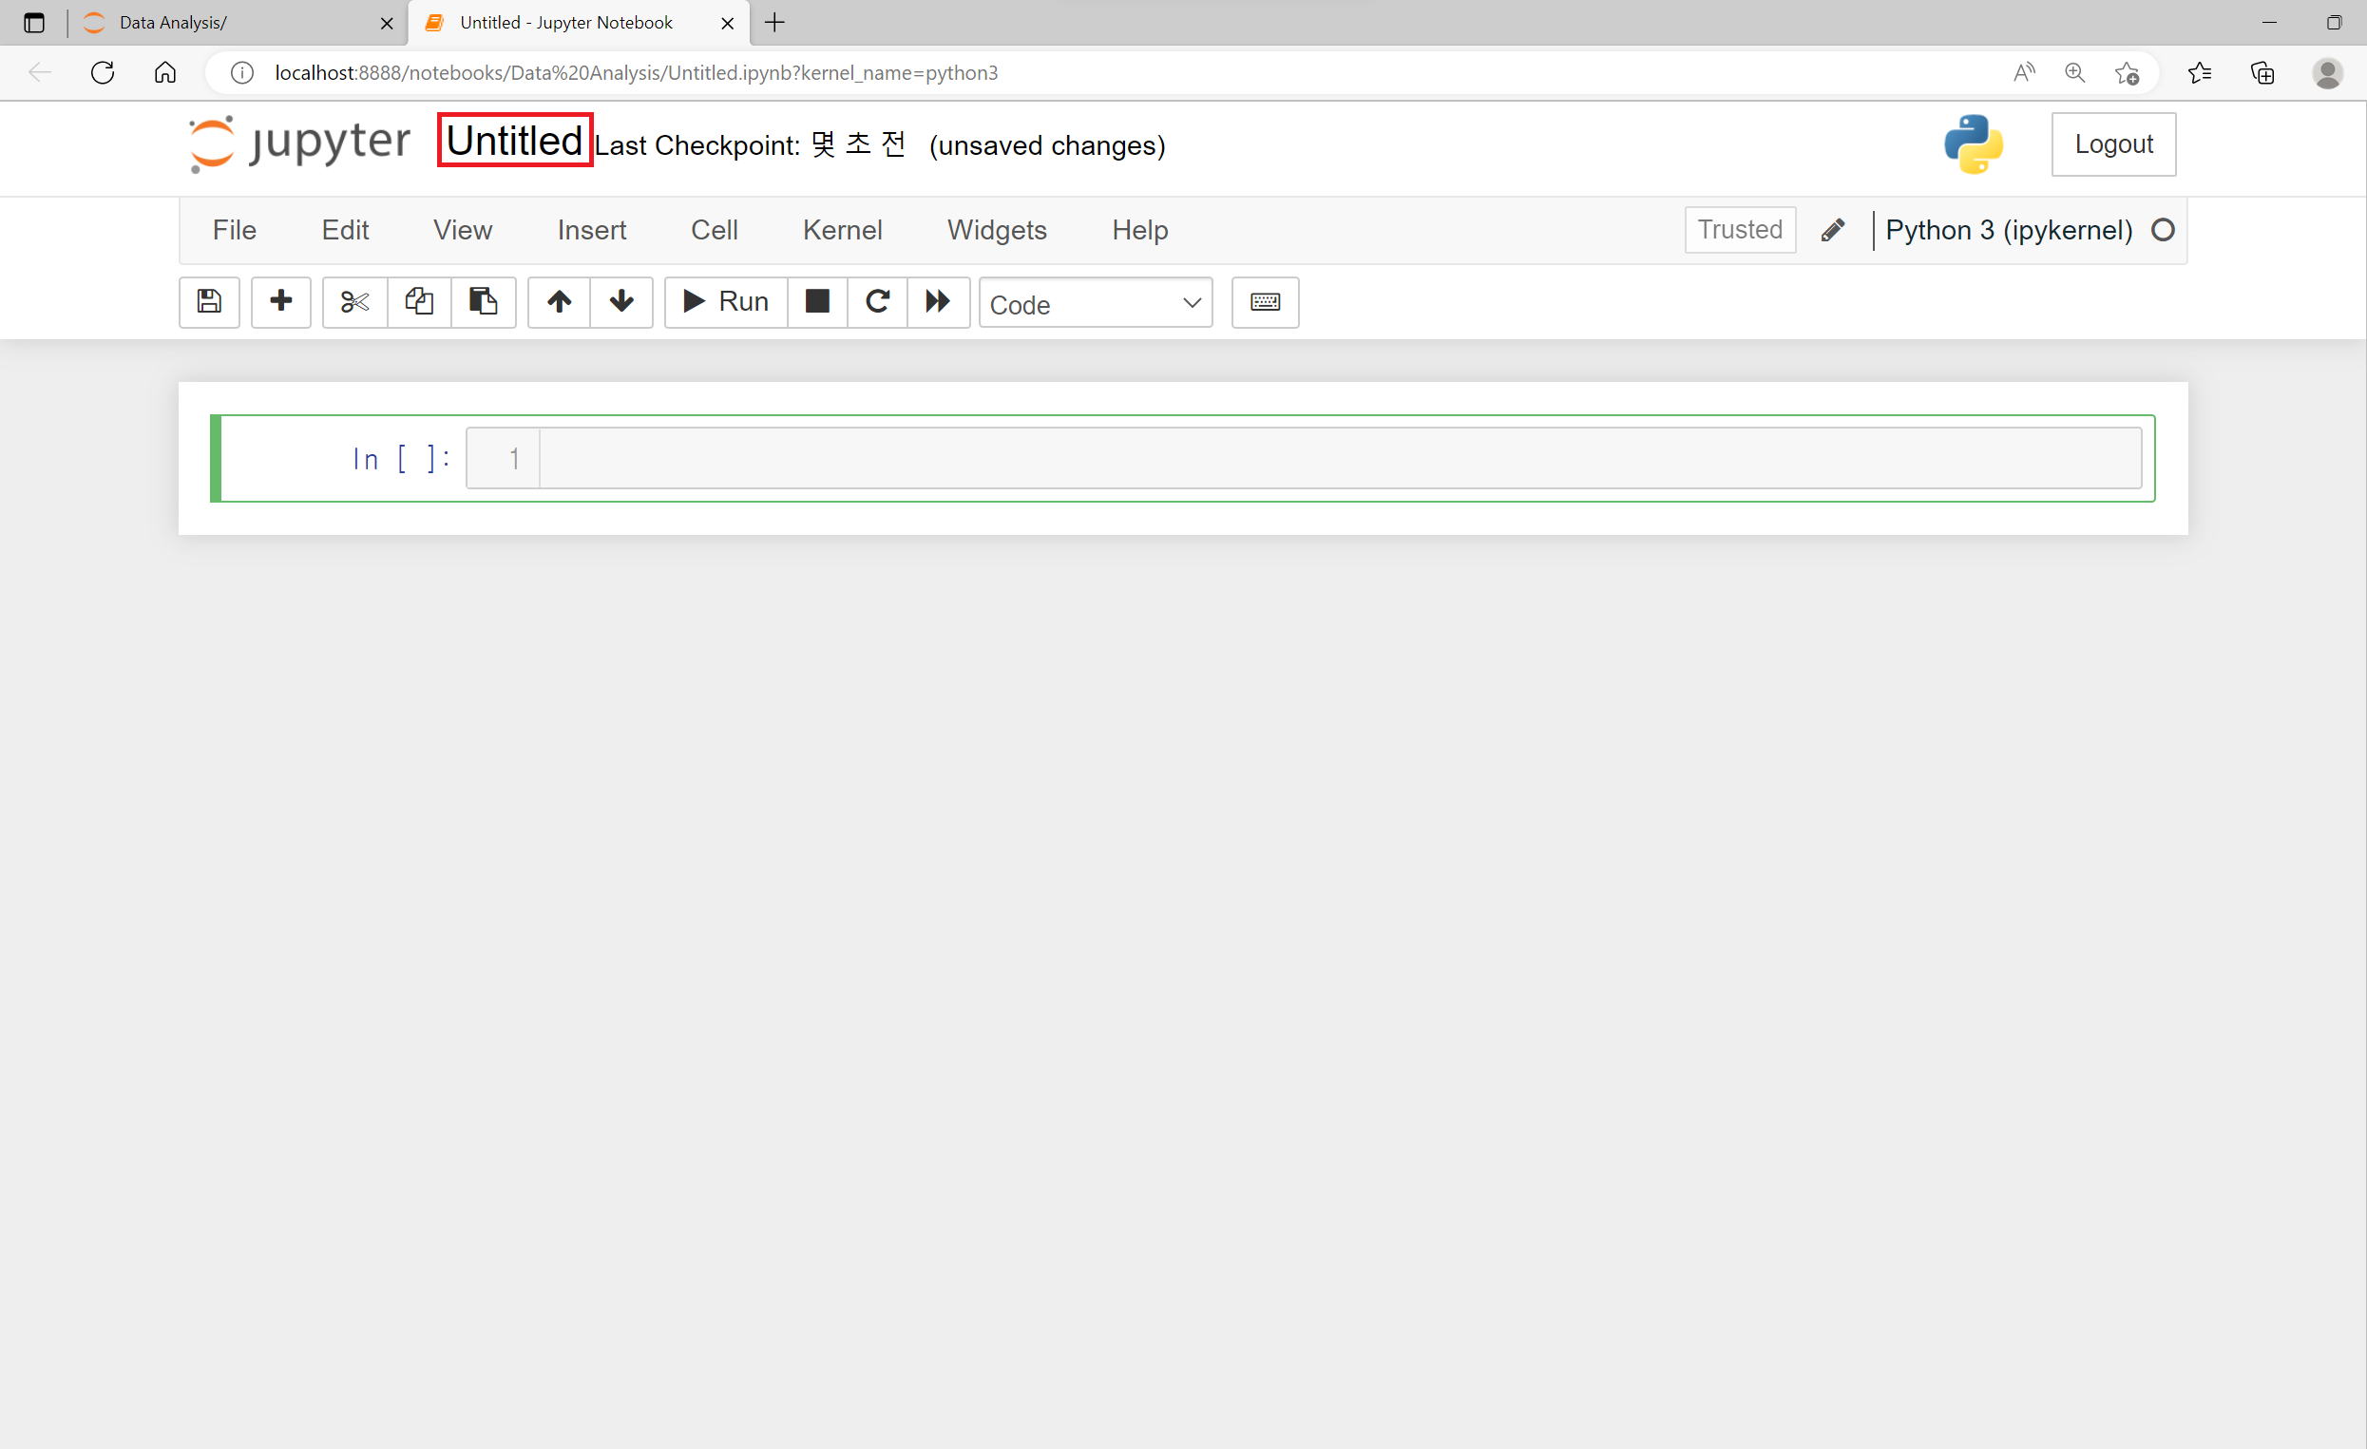2367x1449 pixels.
Task: Move selected cell up arrow
Action: [559, 302]
